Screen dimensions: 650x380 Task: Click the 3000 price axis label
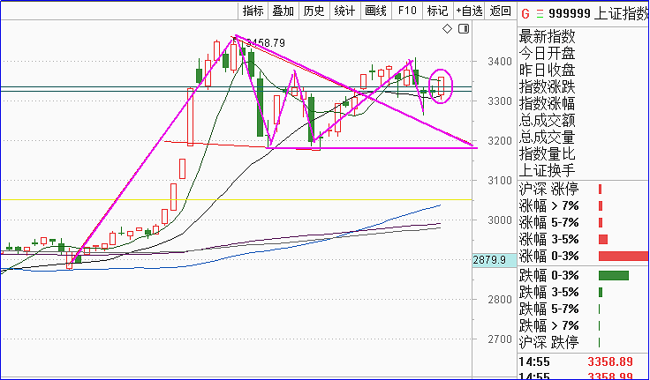(x=500, y=220)
